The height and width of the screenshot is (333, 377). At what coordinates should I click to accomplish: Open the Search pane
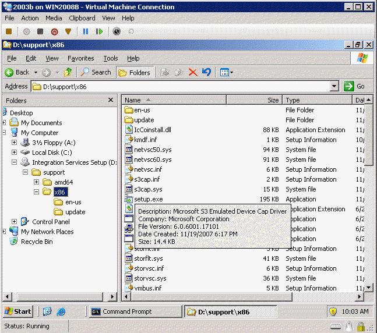[x=96, y=72]
